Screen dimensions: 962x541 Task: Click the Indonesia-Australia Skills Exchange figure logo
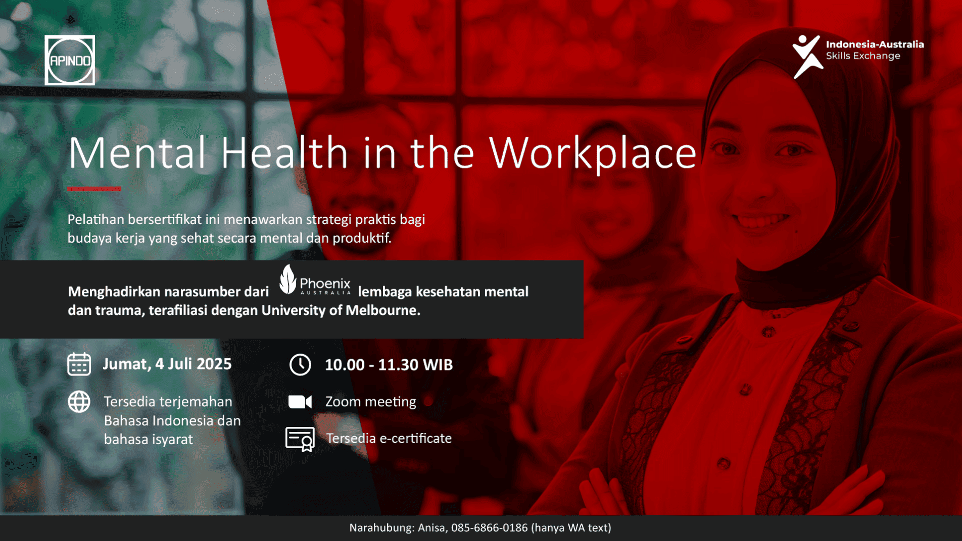coord(806,57)
